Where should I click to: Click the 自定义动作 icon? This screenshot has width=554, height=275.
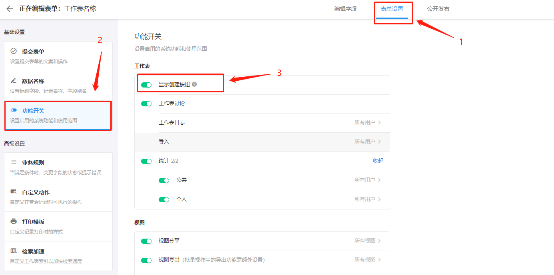click(x=14, y=192)
